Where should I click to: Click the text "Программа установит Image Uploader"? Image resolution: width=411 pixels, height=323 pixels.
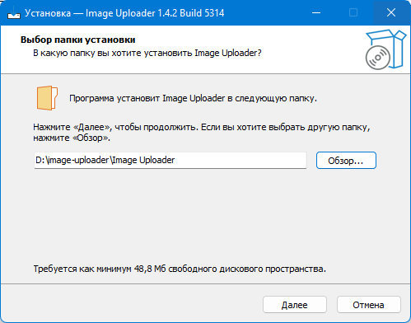tap(147, 98)
